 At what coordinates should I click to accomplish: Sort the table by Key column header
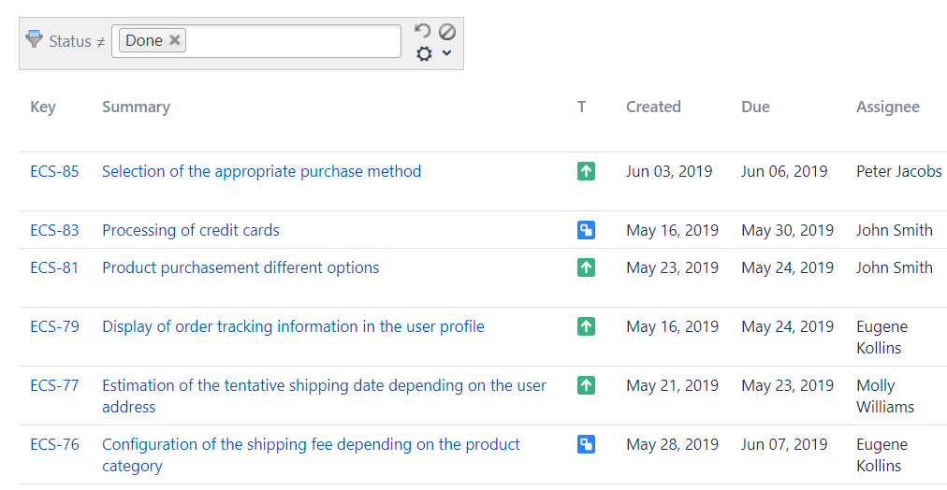tap(43, 107)
